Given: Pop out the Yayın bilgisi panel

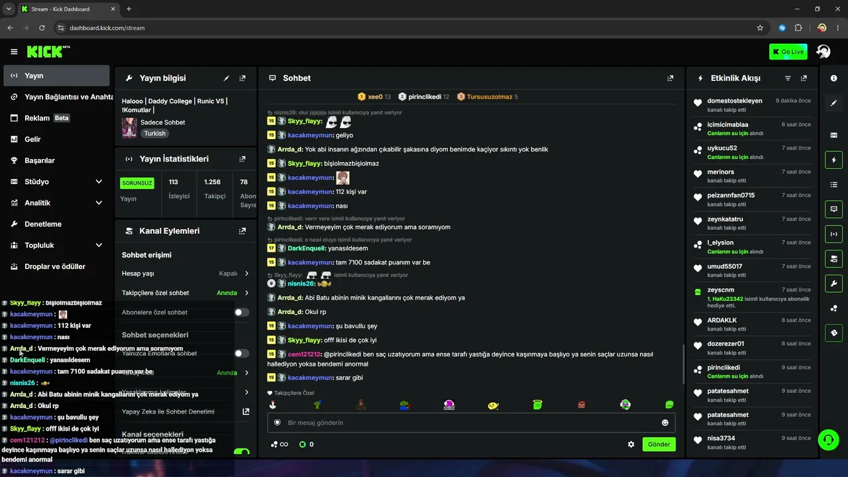Looking at the screenshot, I should 242,78.
